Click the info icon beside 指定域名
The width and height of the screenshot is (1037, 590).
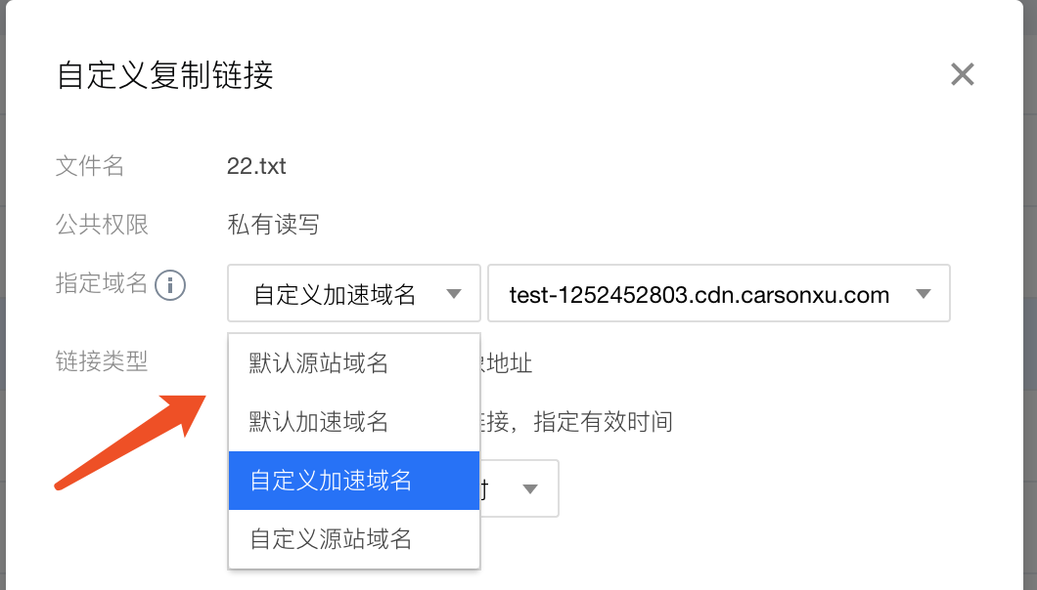169,283
